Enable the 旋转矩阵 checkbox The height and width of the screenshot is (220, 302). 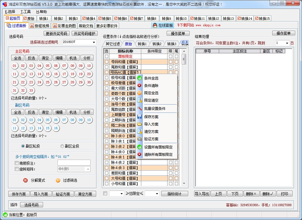point(17,169)
